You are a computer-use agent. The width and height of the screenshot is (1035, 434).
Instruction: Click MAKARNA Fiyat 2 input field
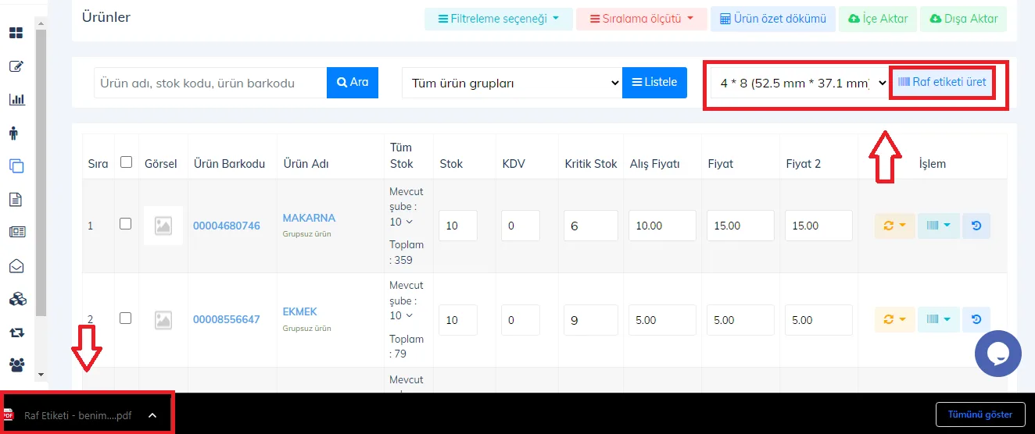pyautogui.click(x=818, y=226)
